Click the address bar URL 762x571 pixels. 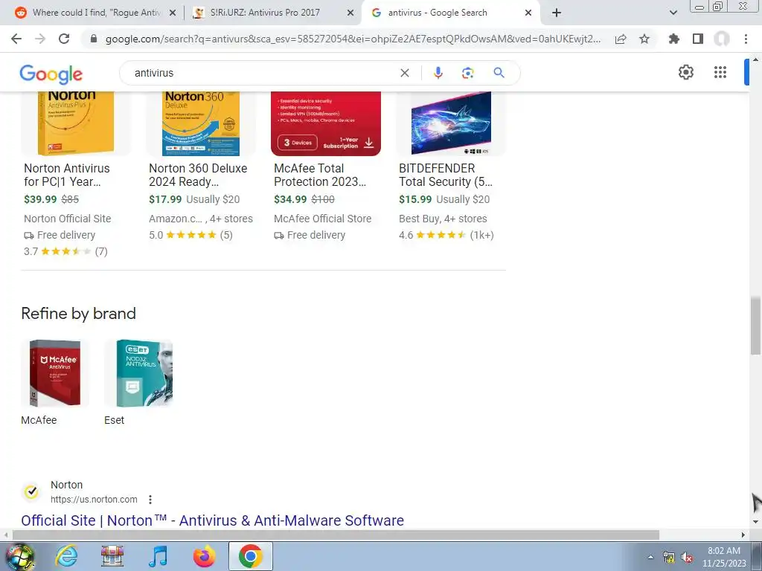point(353,39)
